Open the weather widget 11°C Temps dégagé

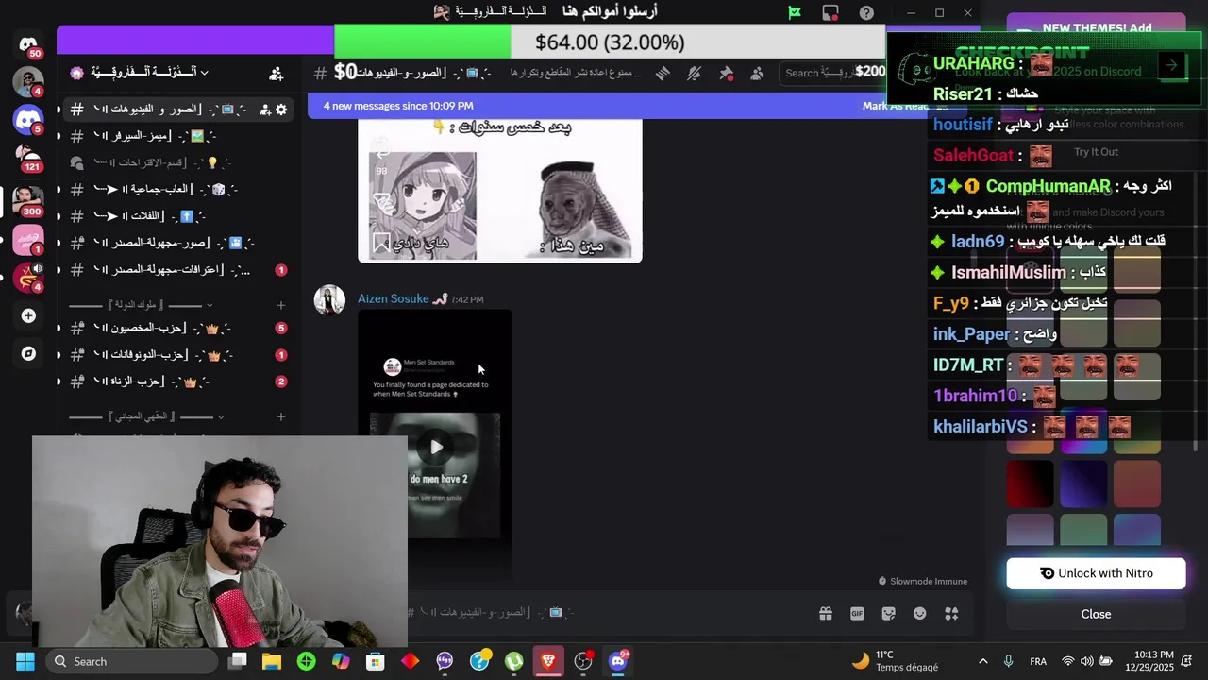coord(895,661)
